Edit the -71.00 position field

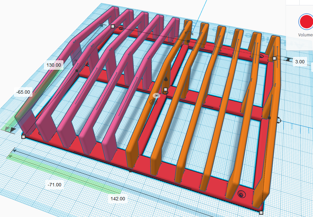(x=54, y=185)
